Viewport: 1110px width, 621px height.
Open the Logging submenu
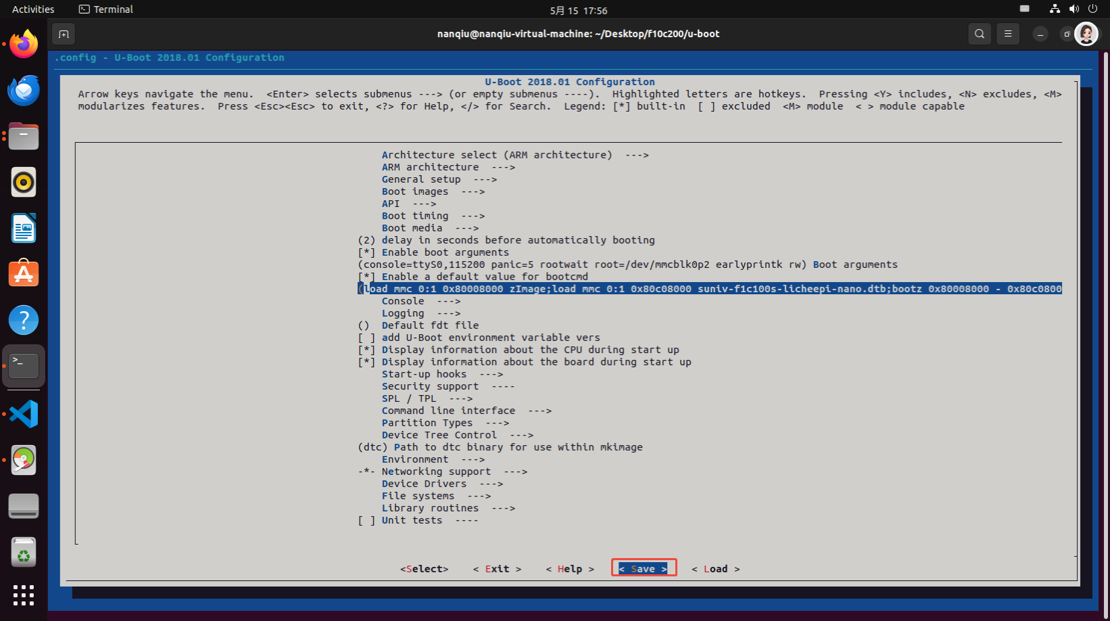(x=421, y=313)
